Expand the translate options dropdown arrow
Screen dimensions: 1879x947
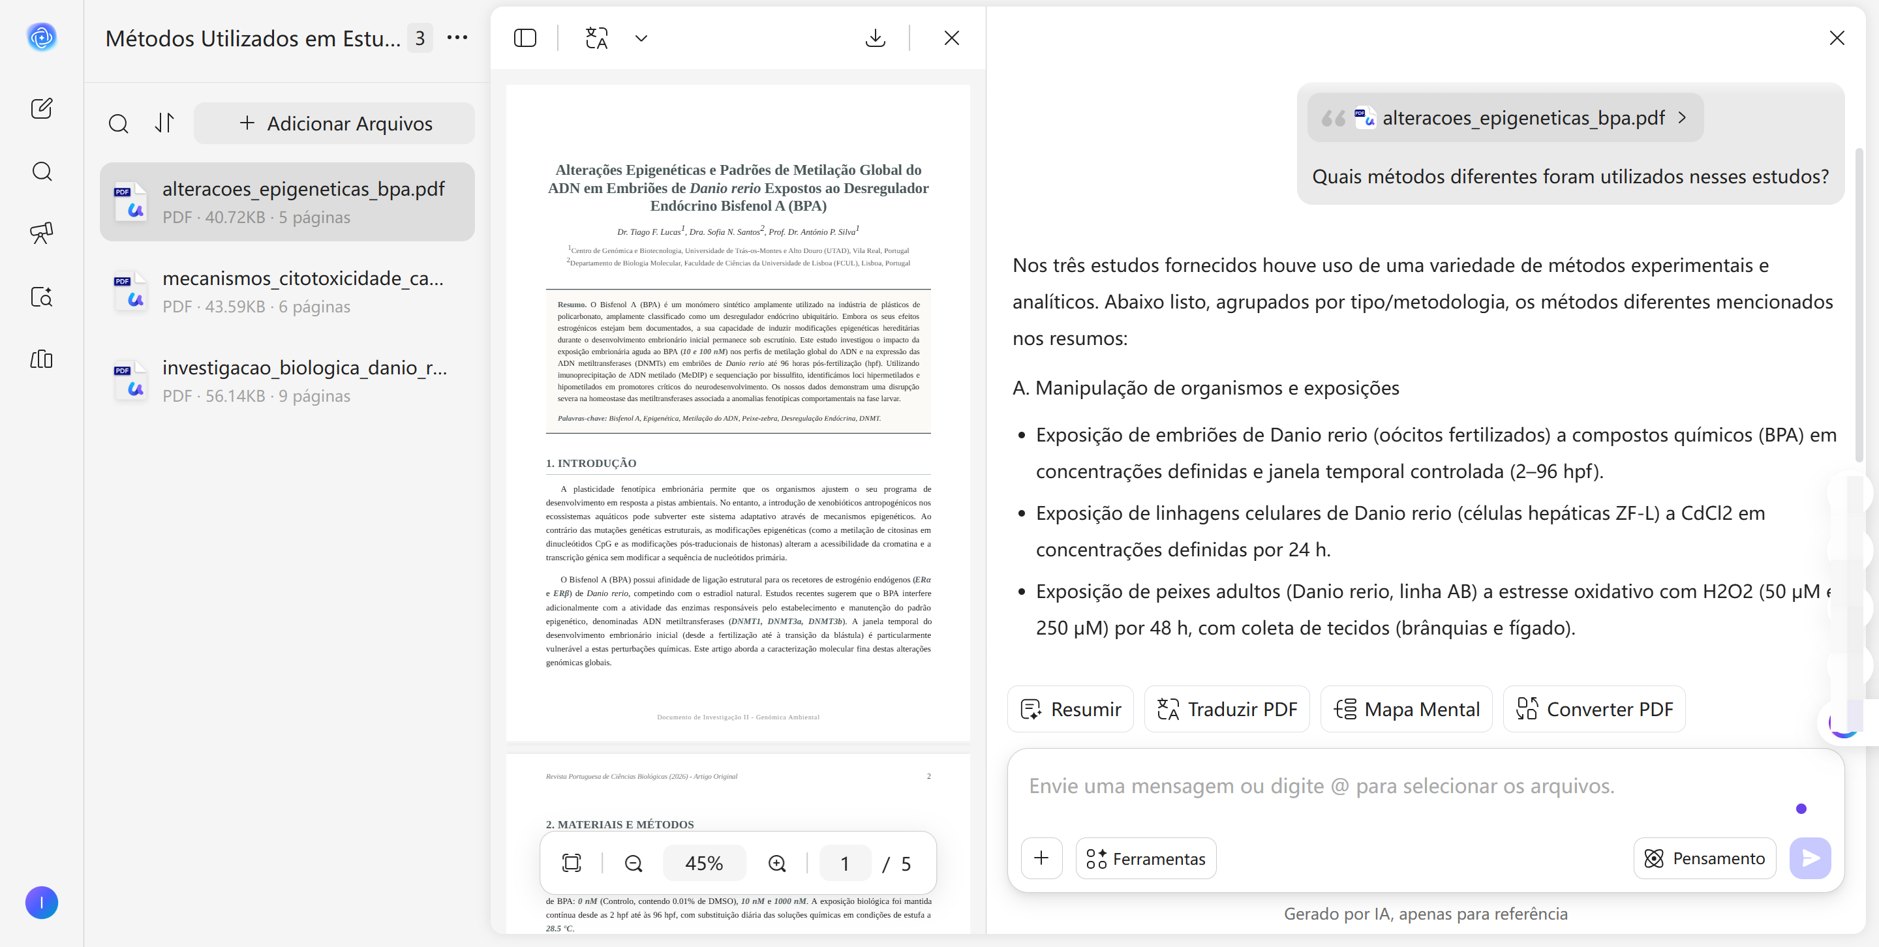pyautogui.click(x=641, y=38)
